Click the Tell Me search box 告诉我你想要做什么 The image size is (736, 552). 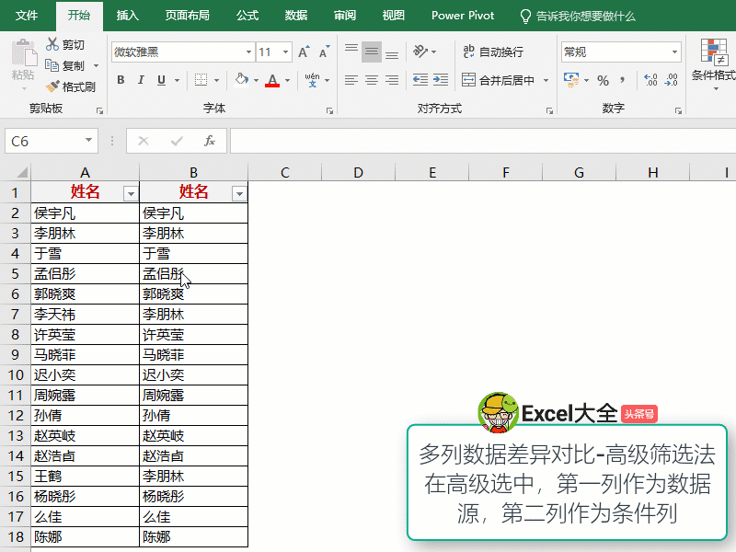[579, 16]
